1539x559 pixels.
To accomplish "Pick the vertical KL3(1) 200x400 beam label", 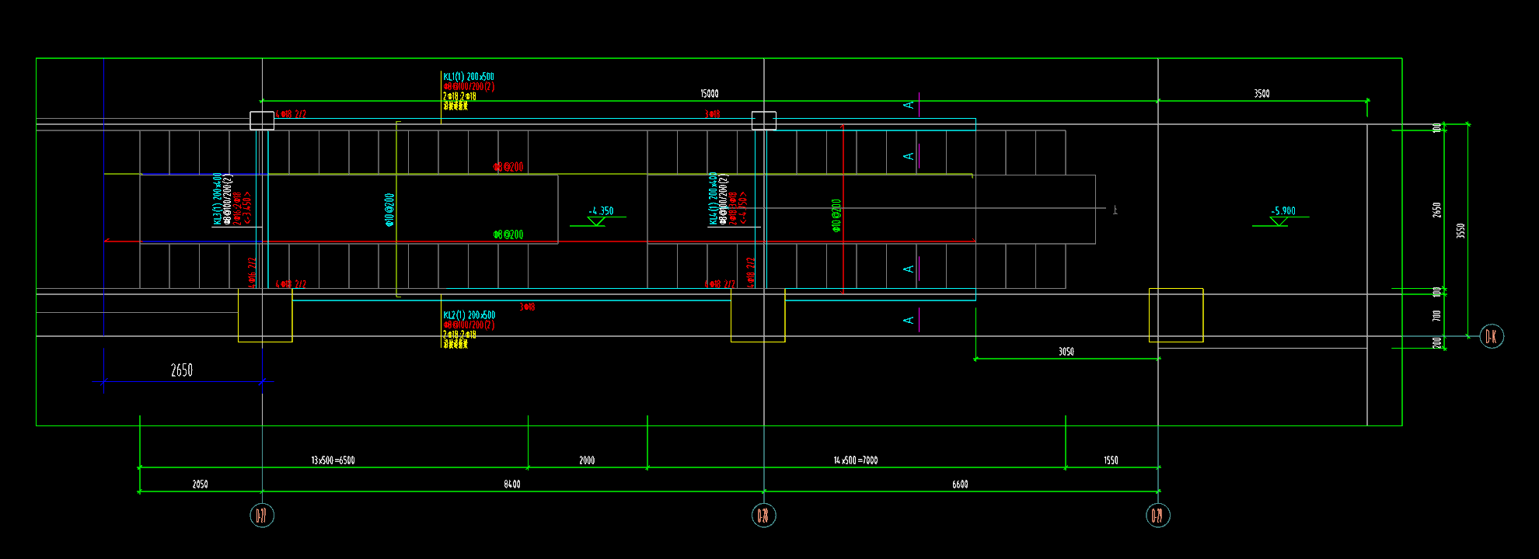I will coord(217,199).
